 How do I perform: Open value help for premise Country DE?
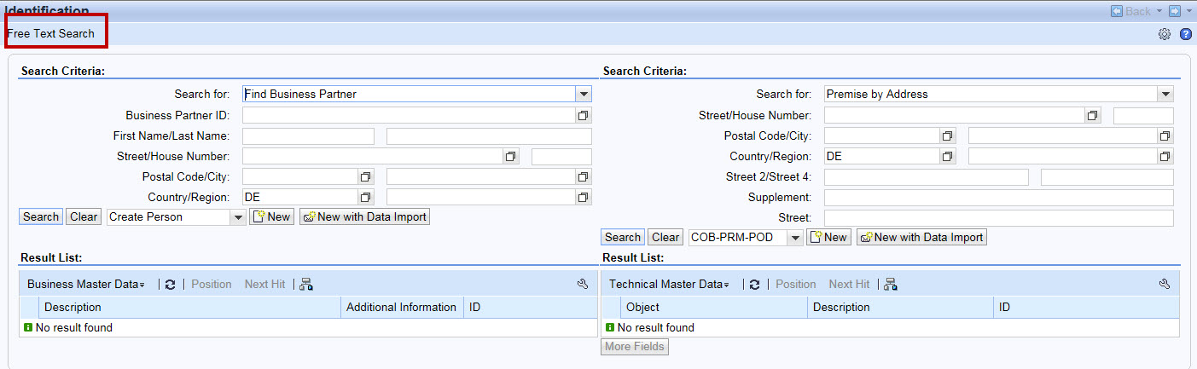(x=946, y=156)
